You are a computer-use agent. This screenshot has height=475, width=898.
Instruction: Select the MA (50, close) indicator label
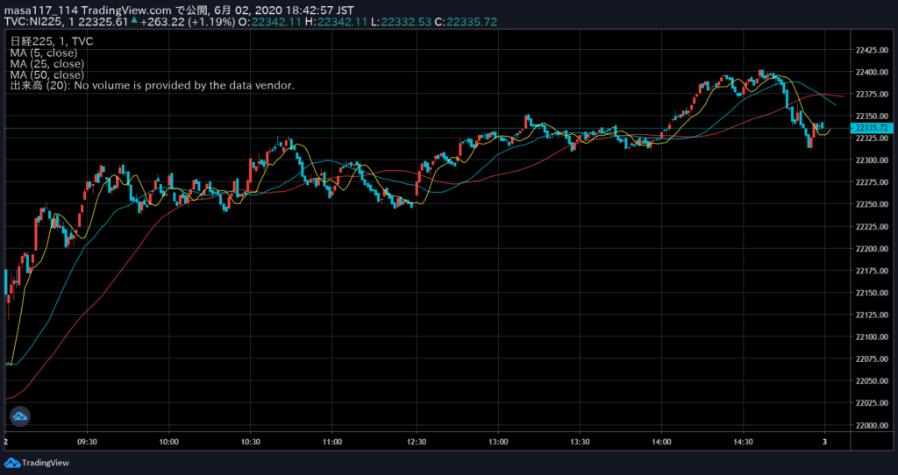[47, 74]
